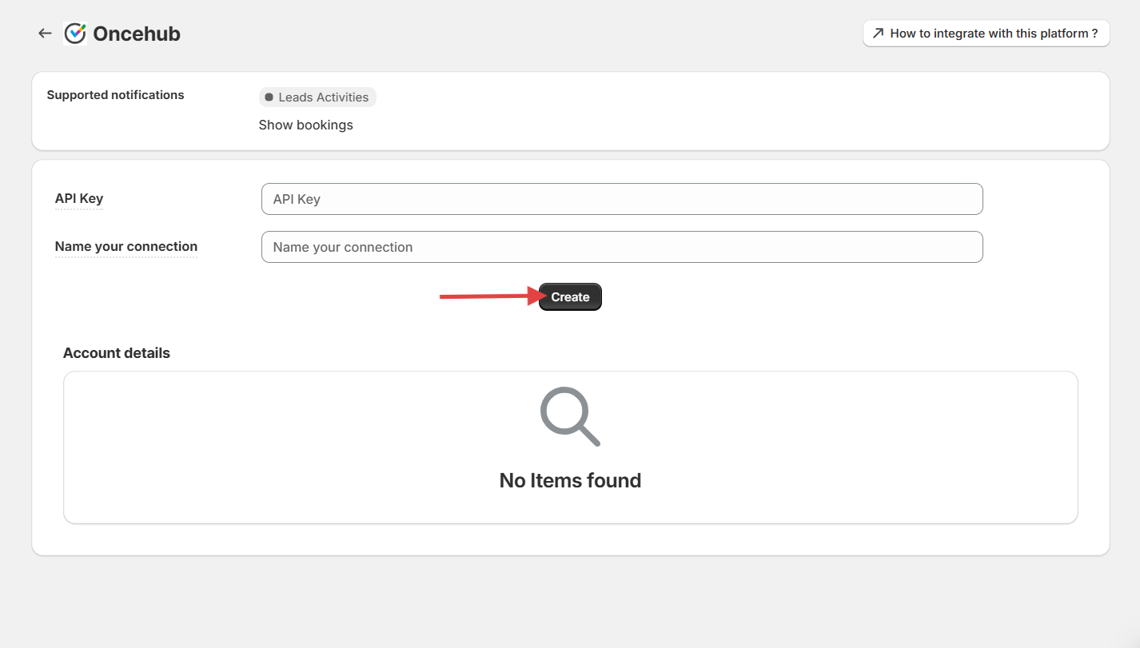The height and width of the screenshot is (648, 1140).
Task: Select the Leads Activities badge text
Action: (x=323, y=97)
